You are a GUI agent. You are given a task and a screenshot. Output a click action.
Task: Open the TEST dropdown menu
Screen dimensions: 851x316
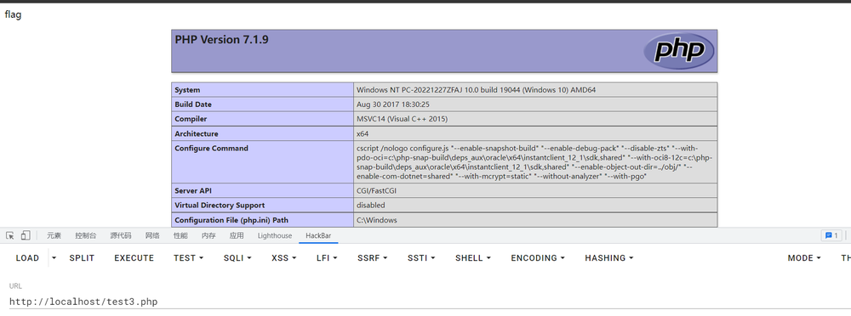click(x=188, y=258)
